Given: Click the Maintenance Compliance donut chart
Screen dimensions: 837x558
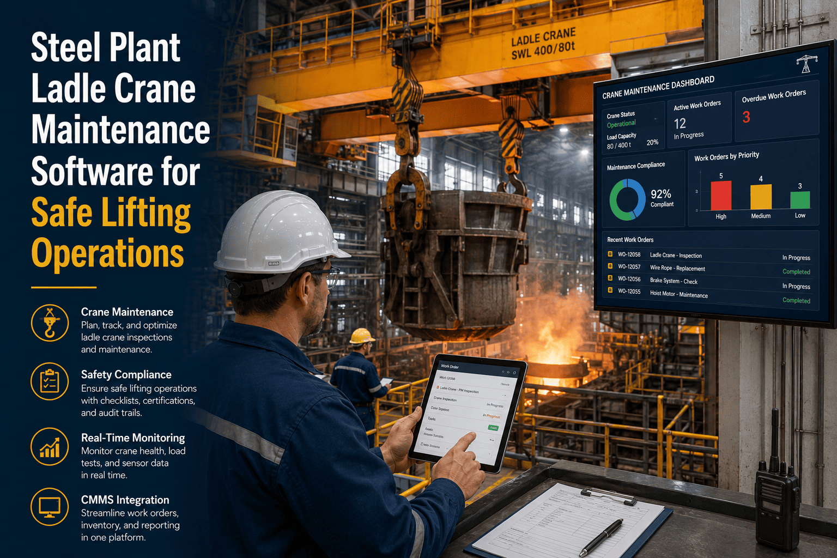Looking at the screenshot, I should click(x=627, y=199).
